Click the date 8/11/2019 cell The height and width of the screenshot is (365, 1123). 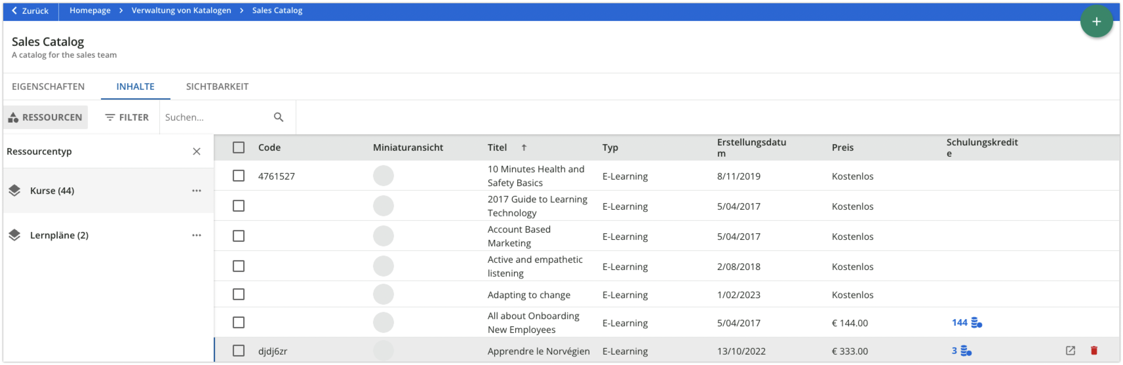739,176
